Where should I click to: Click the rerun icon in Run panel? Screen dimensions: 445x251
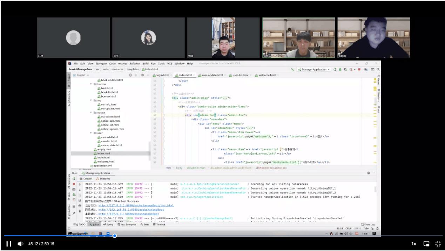click(74, 179)
